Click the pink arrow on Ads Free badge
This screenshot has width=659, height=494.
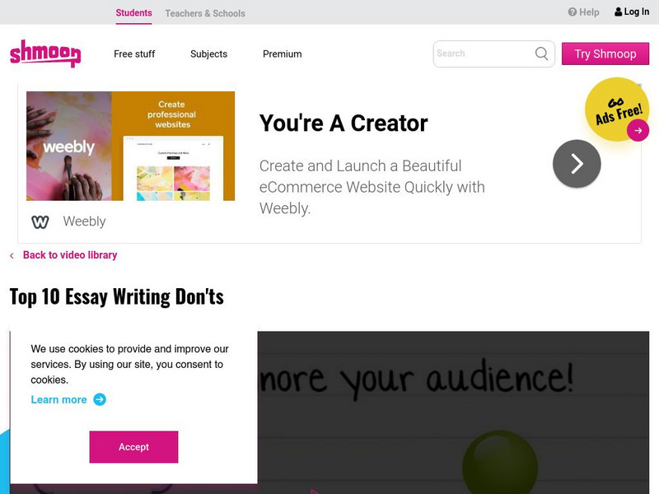pyautogui.click(x=638, y=131)
